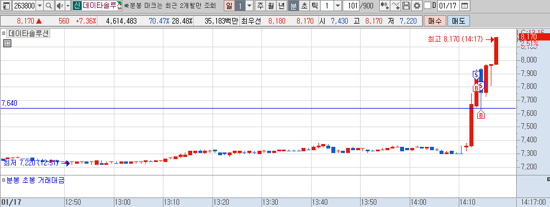Click the speaker sound alert icon
This screenshot has width=550, height=207.
click(x=59, y=6)
